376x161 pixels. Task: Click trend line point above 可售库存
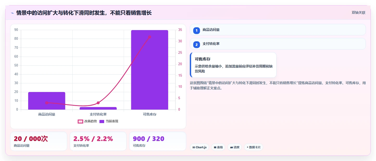(150, 37)
